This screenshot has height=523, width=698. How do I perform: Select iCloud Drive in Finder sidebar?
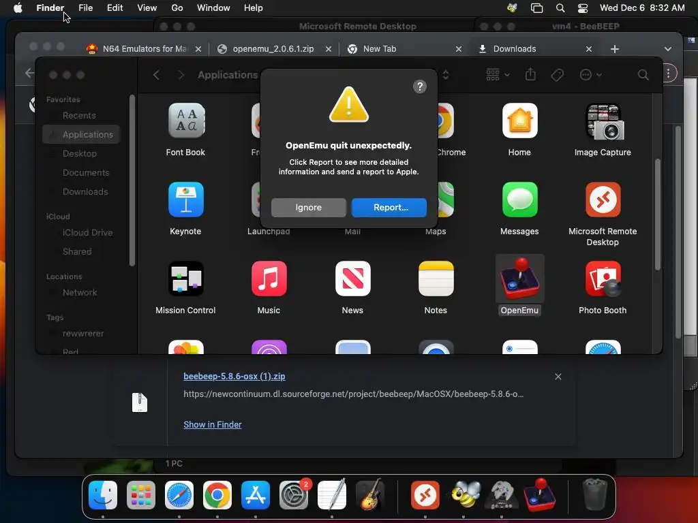(88, 233)
